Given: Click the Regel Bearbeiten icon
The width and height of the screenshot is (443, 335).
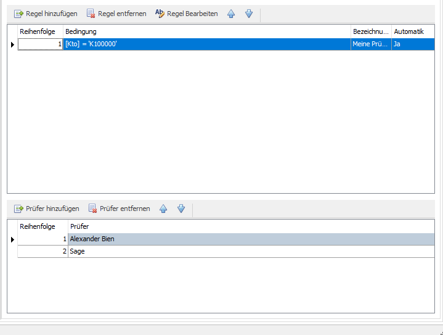Looking at the screenshot, I should (x=160, y=14).
